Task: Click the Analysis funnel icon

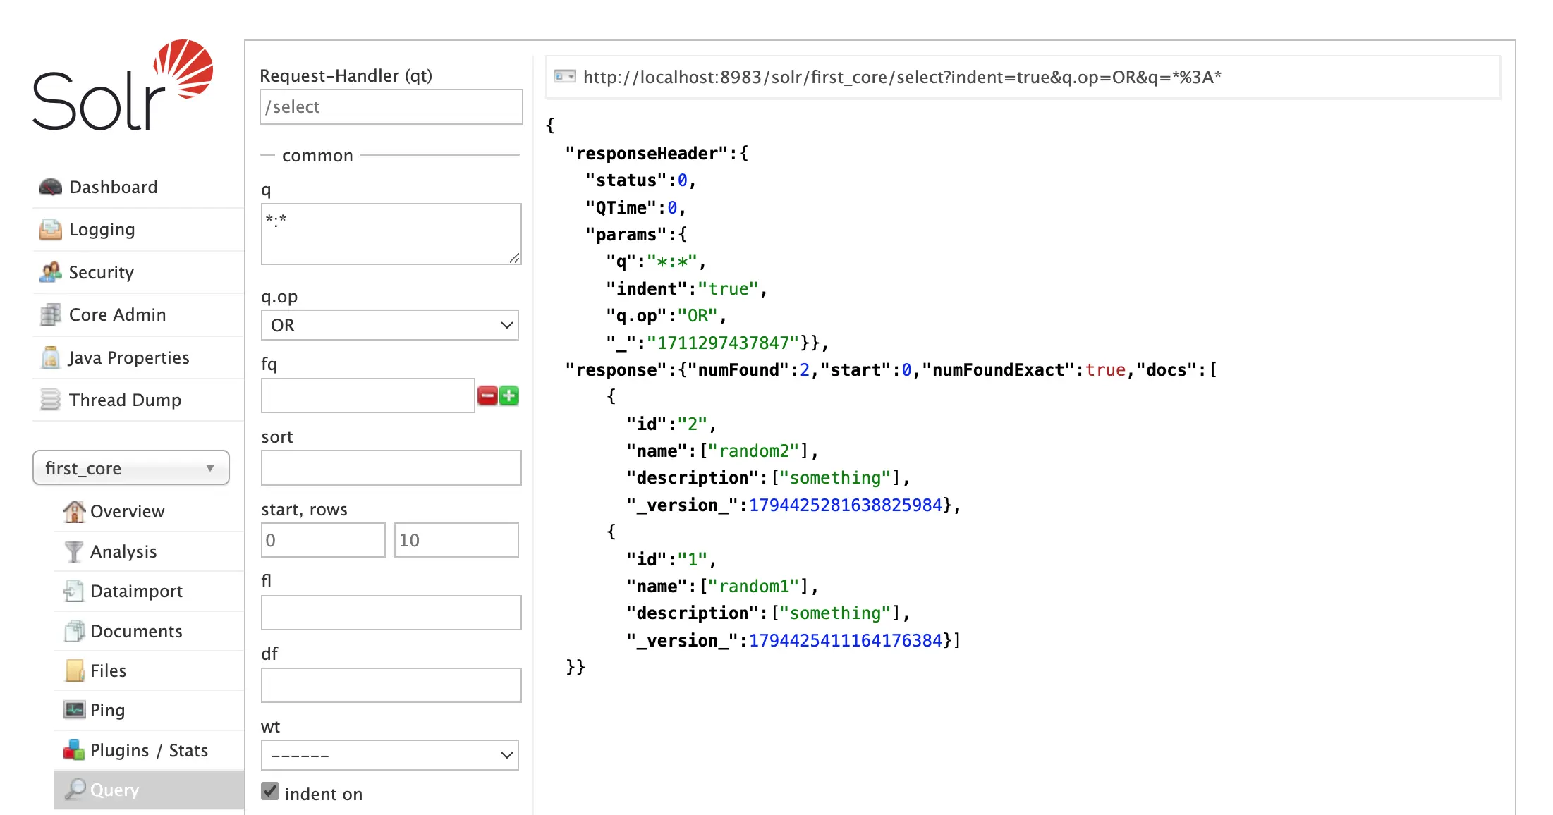Action: click(x=74, y=551)
